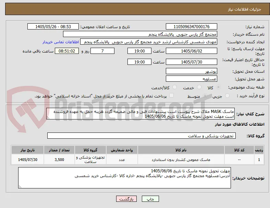Viewport: 270px width, 208px height.
Task: Click the تعداد / مقدار column header
Action: pyautogui.click(x=59, y=150)
